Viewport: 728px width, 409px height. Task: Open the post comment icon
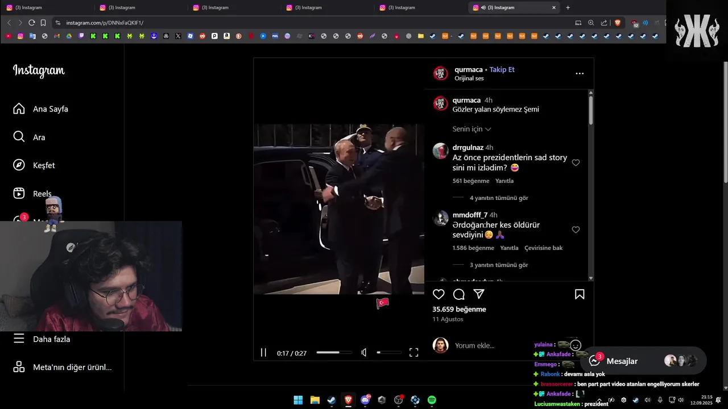pos(459,294)
